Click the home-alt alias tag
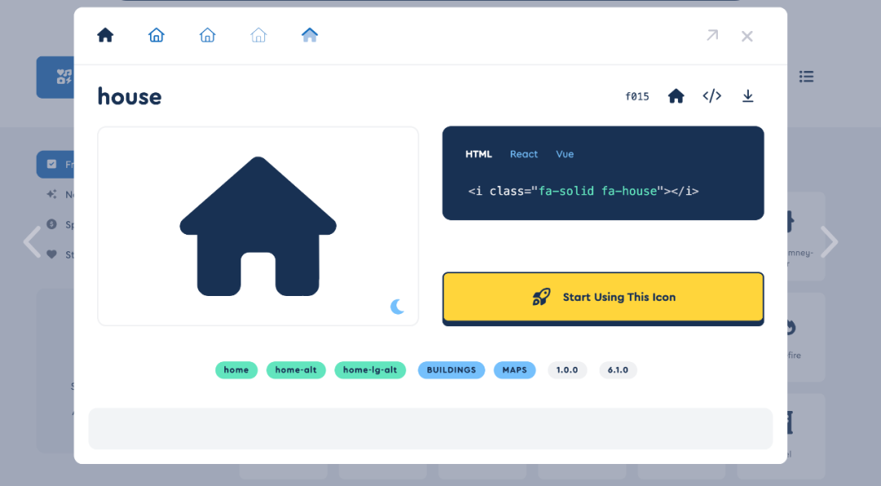 coord(296,370)
